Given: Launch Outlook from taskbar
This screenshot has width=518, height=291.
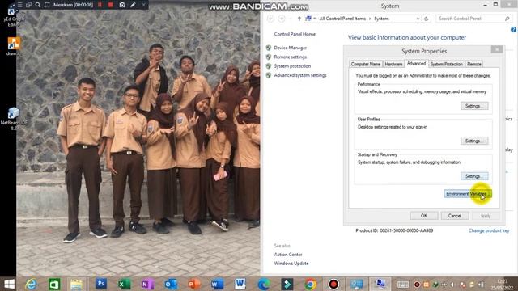Looking at the screenshot, I should [x=171, y=284].
